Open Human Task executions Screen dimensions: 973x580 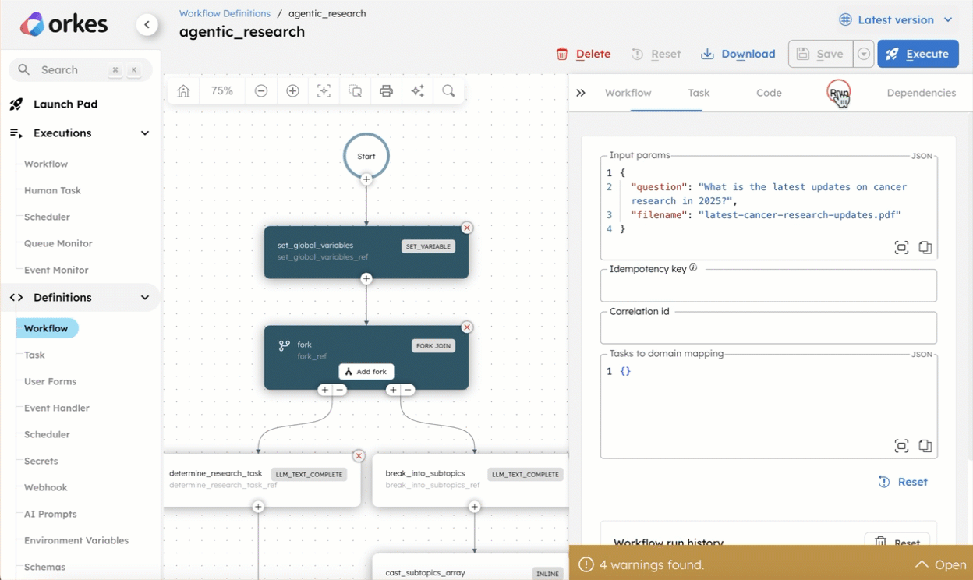point(52,190)
